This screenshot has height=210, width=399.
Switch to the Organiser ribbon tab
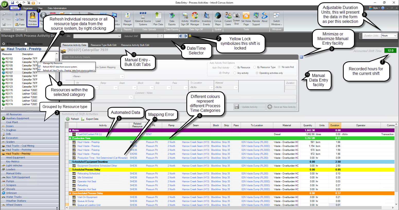(x=28, y=8)
